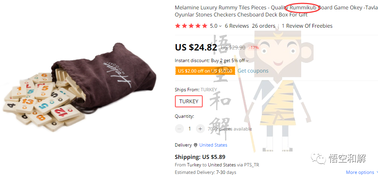Expand the instant discount details chevron
The image size is (378, 175).
point(247,61)
